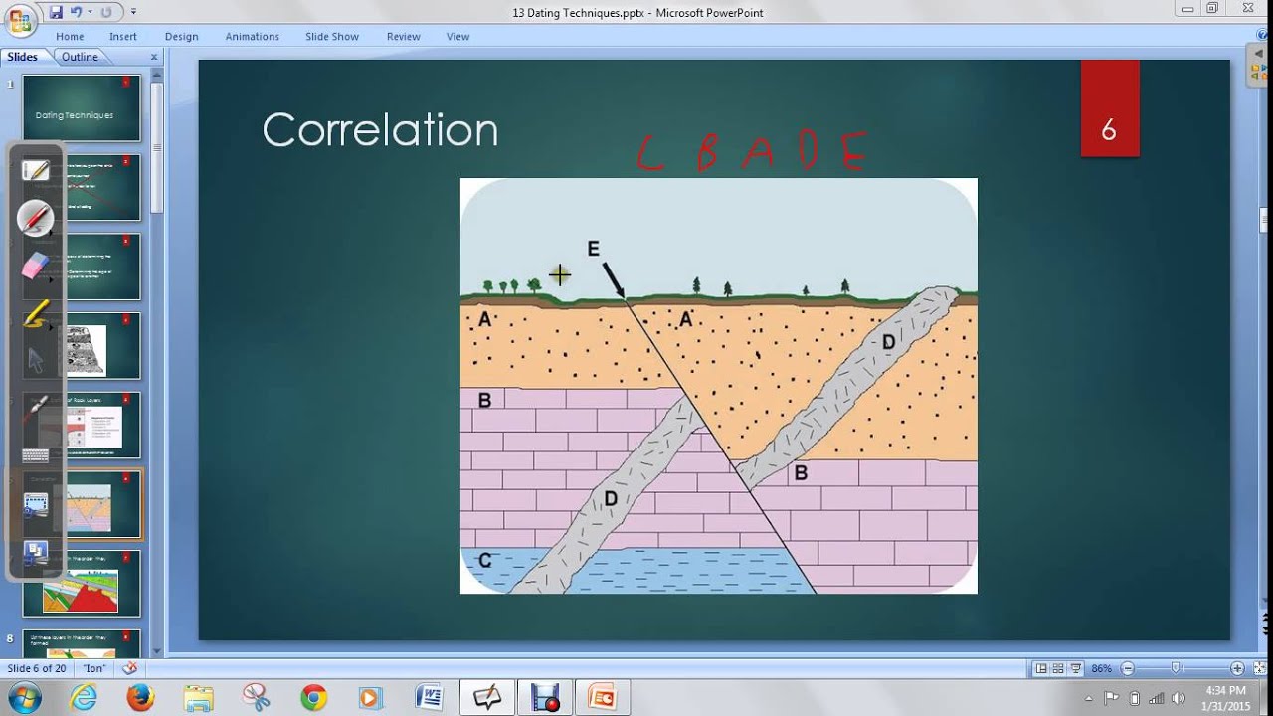Open pen annotation app in taskbar
Screen dimensions: 1273x716
(x=487, y=698)
